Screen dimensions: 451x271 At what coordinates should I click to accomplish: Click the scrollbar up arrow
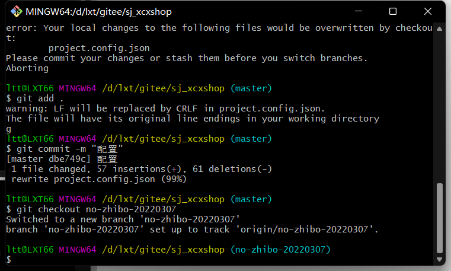pos(439,29)
